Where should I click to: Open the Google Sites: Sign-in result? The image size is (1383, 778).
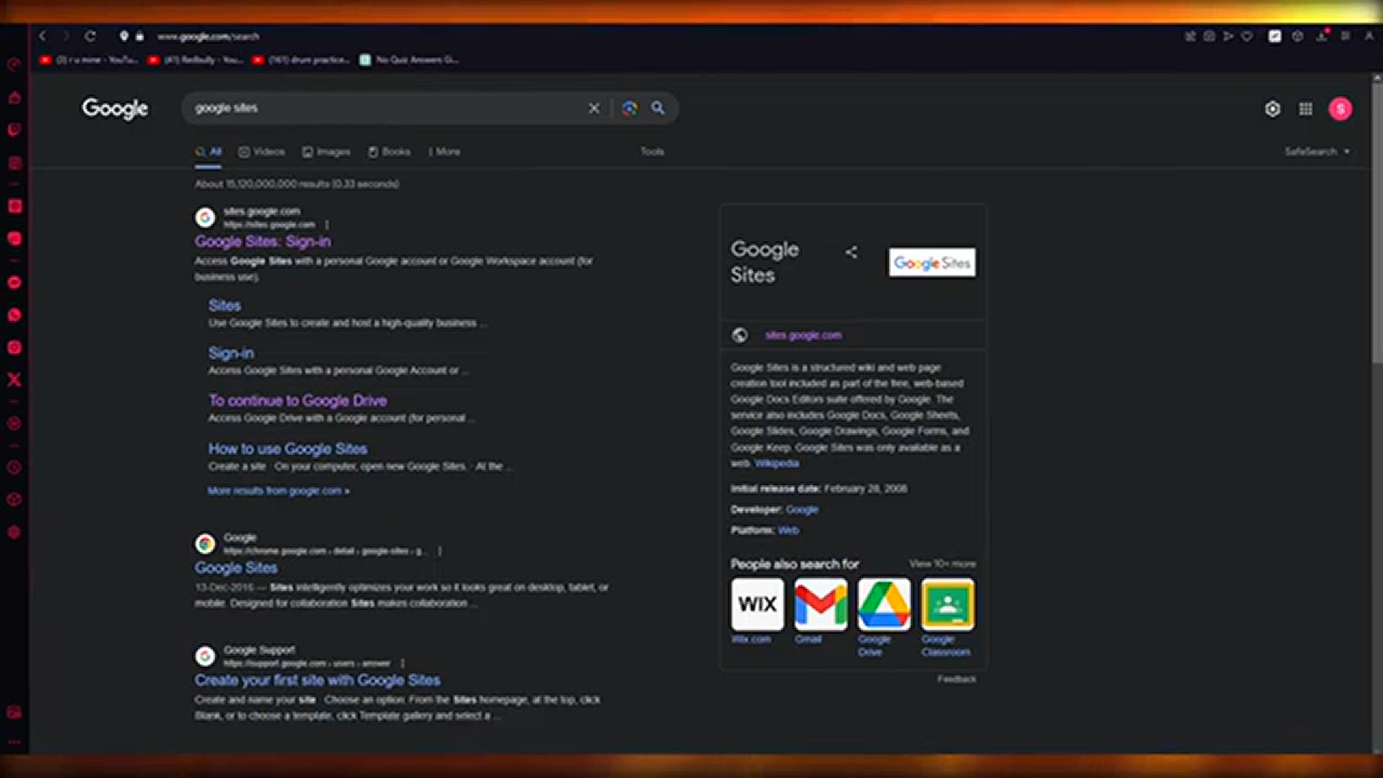(x=263, y=241)
